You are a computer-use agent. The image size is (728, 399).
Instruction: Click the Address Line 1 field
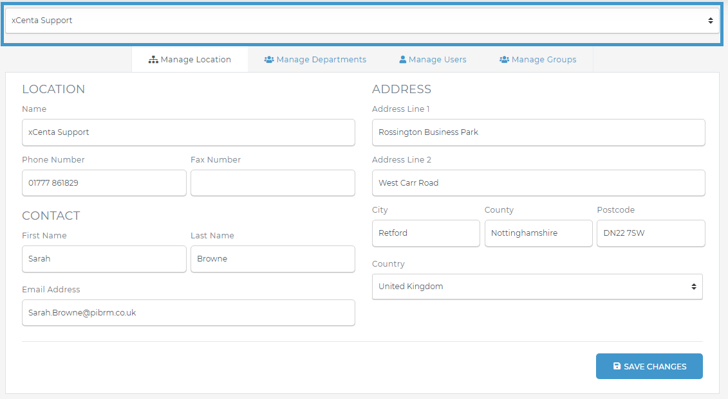click(539, 132)
